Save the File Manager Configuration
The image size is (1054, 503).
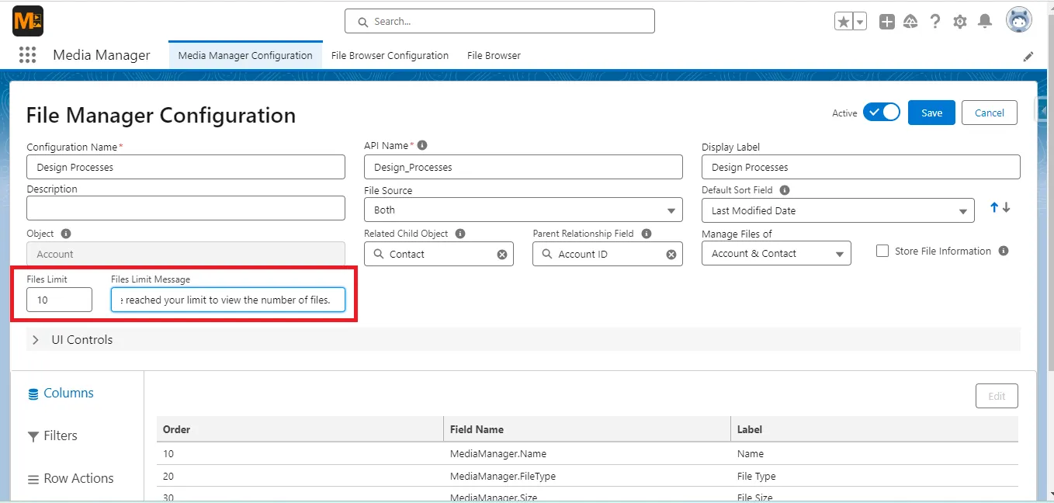pos(931,112)
